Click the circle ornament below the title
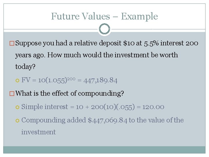This screenshot has height=157, width=209. [105, 29]
